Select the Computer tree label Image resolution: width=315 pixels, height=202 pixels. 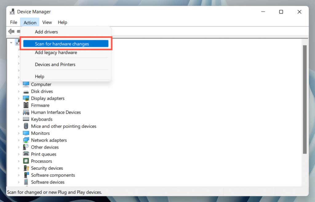tap(41, 84)
